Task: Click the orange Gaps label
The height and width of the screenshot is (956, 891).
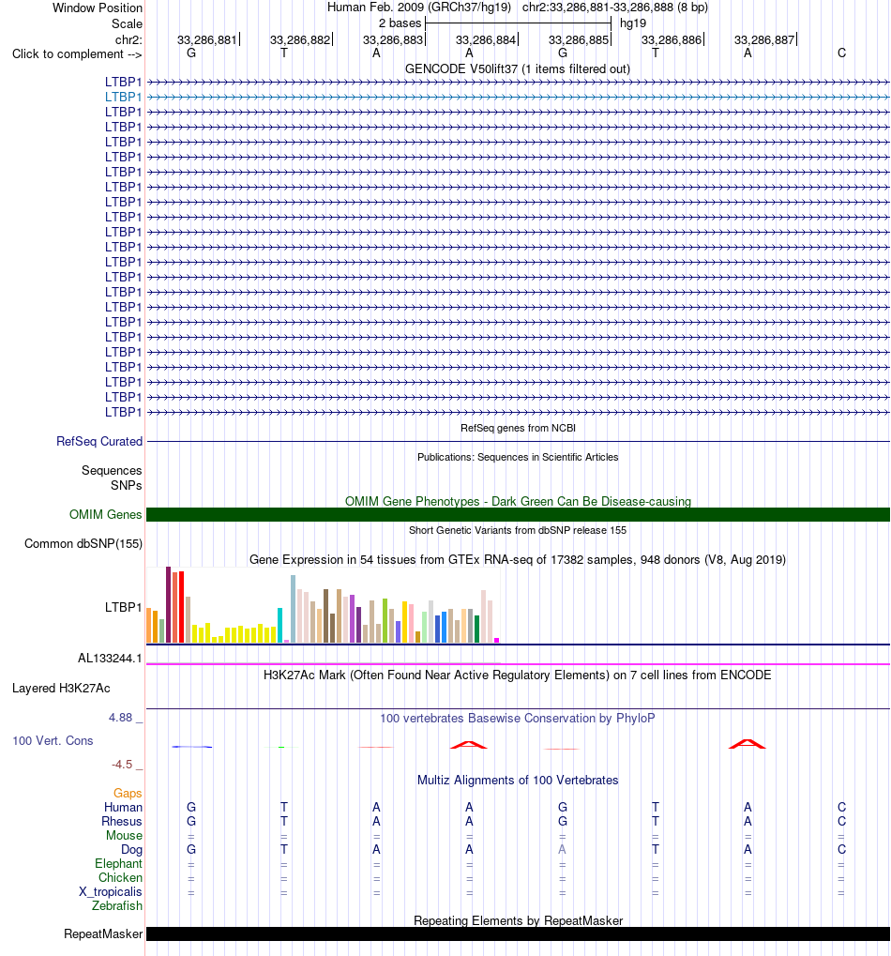Action: (x=128, y=793)
